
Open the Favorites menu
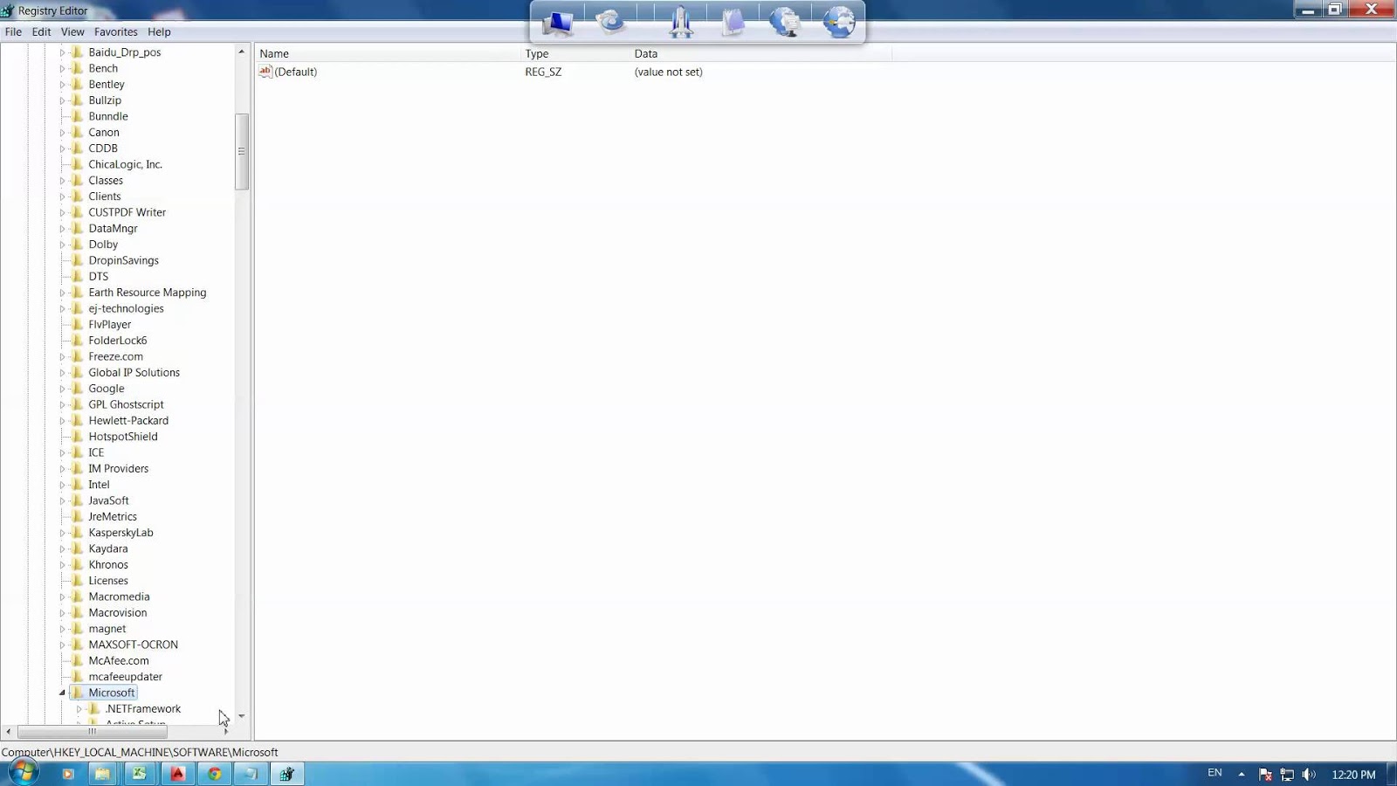pos(115,31)
